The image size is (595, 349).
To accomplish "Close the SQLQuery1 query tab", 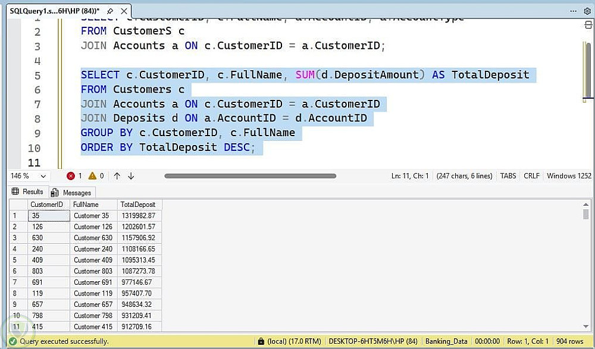I will pyautogui.click(x=123, y=11).
